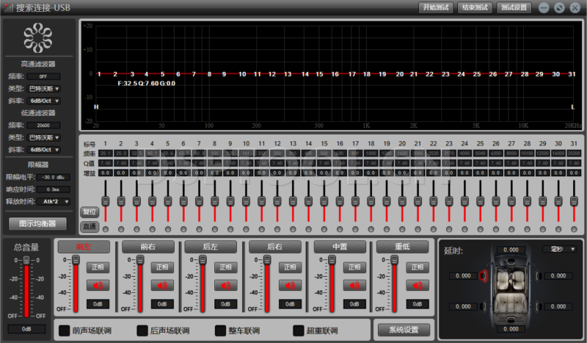Expand the 释放时间 Atk*2 dropdown
Viewport: 587px width, 343px height.
point(56,201)
